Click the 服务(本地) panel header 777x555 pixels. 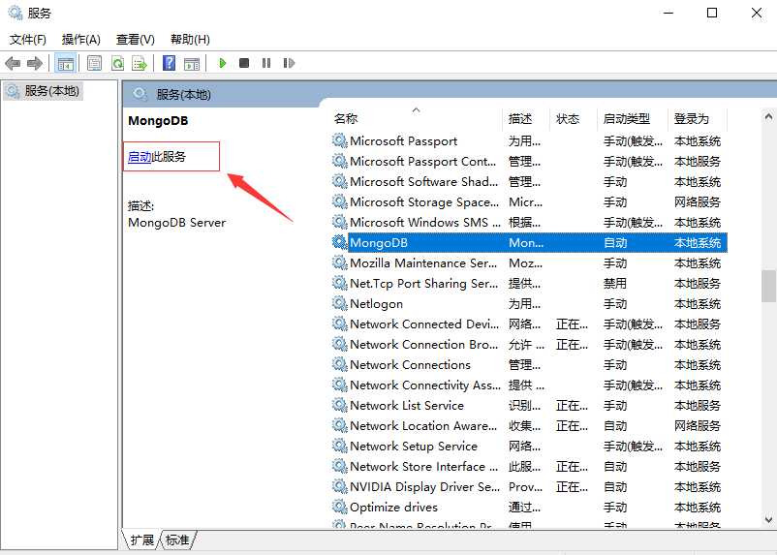183,94
